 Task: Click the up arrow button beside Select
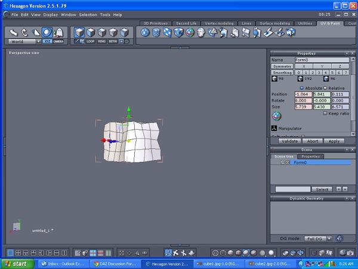345,189
